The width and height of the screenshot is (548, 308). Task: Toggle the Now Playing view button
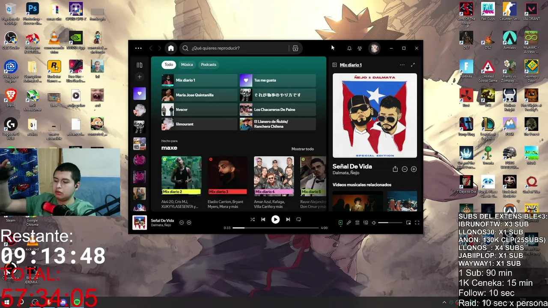pyautogui.click(x=340, y=223)
